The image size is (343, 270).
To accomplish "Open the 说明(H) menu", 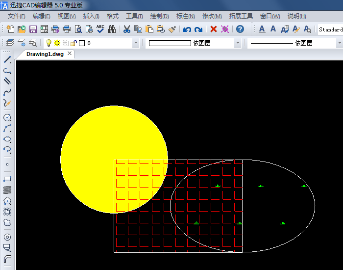I will [296, 16].
